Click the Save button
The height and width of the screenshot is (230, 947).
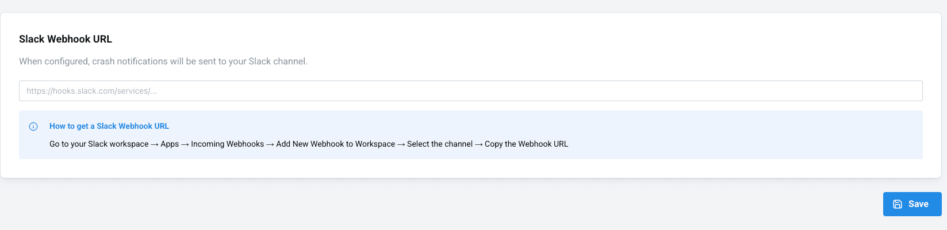pos(912,204)
